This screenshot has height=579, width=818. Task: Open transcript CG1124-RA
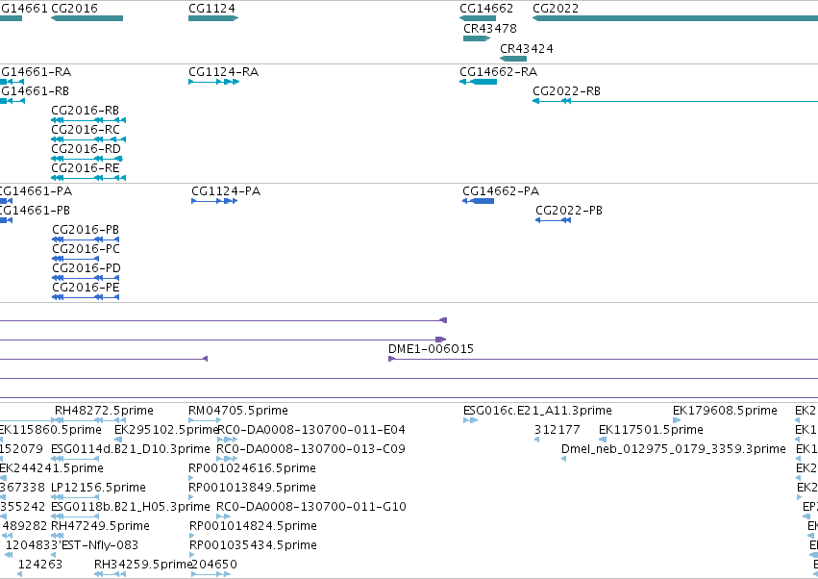223,71
